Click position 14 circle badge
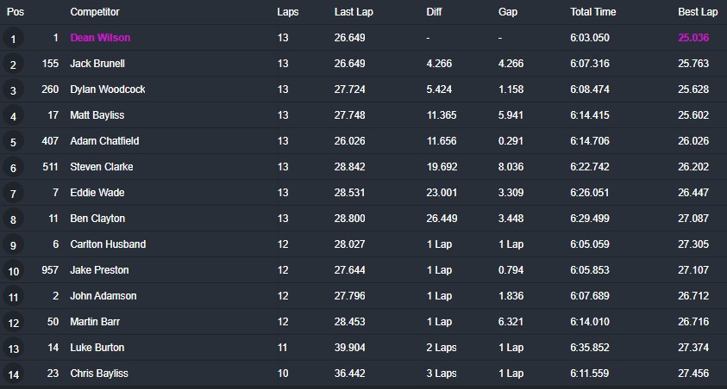Viewport: 727px width, 389px height. 14,374
